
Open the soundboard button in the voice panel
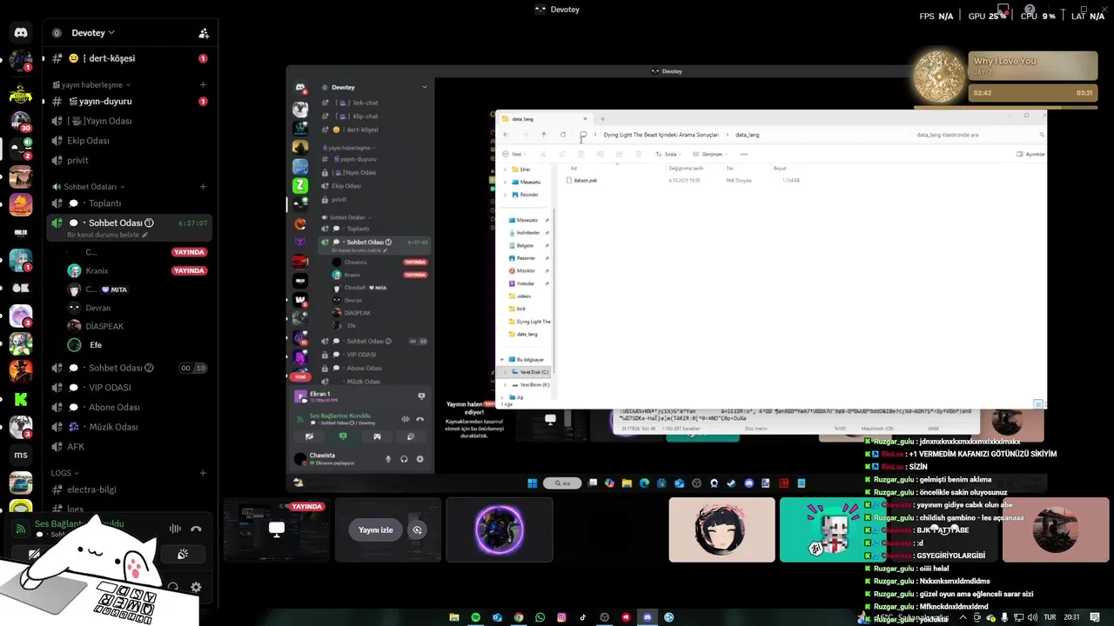click(183, 554)
